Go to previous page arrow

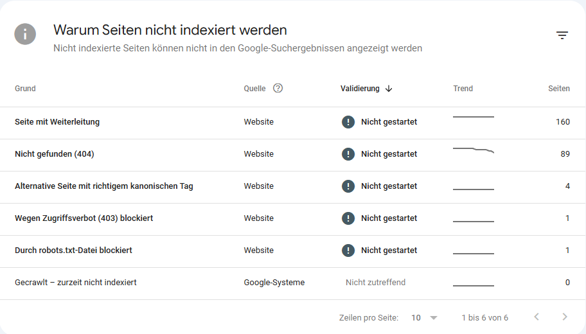537,317
